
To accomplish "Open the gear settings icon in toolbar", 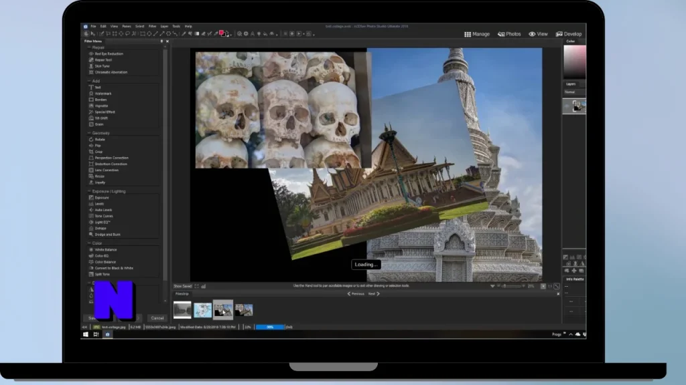I will (x=246, y=33).
